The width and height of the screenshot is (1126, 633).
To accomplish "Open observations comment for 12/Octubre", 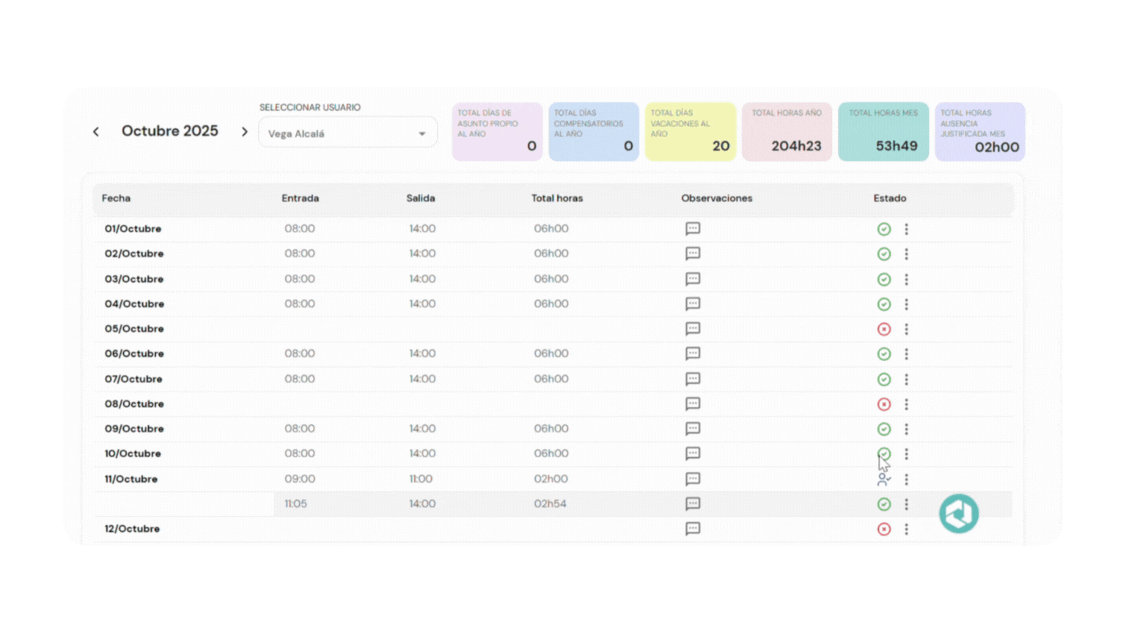I will (x=693, y=529).
